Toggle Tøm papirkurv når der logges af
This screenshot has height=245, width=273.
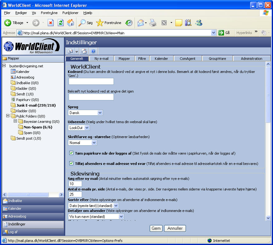[x=71, y=153]
